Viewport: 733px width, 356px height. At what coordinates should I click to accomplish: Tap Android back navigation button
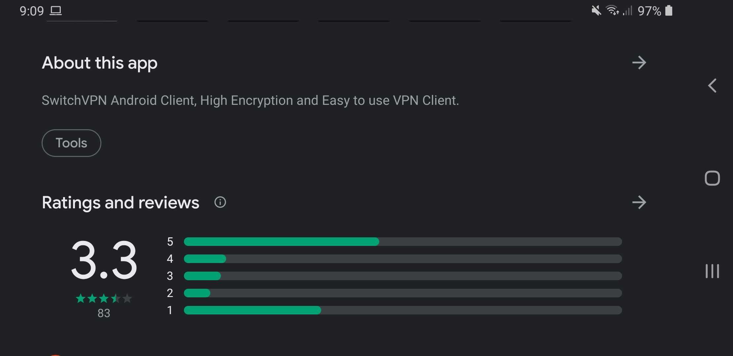pyautogui.click(x=712, y=86)
